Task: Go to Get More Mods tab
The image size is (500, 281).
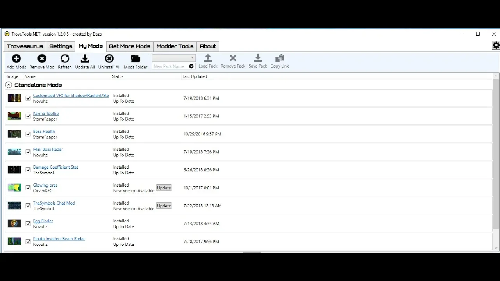Action: point(130,46)
